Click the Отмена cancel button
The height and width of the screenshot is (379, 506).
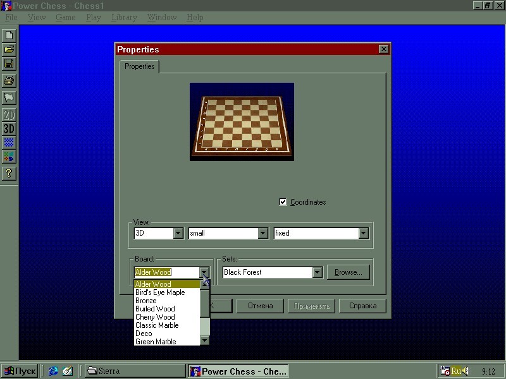pyautogui.click(x=260, y=306)
